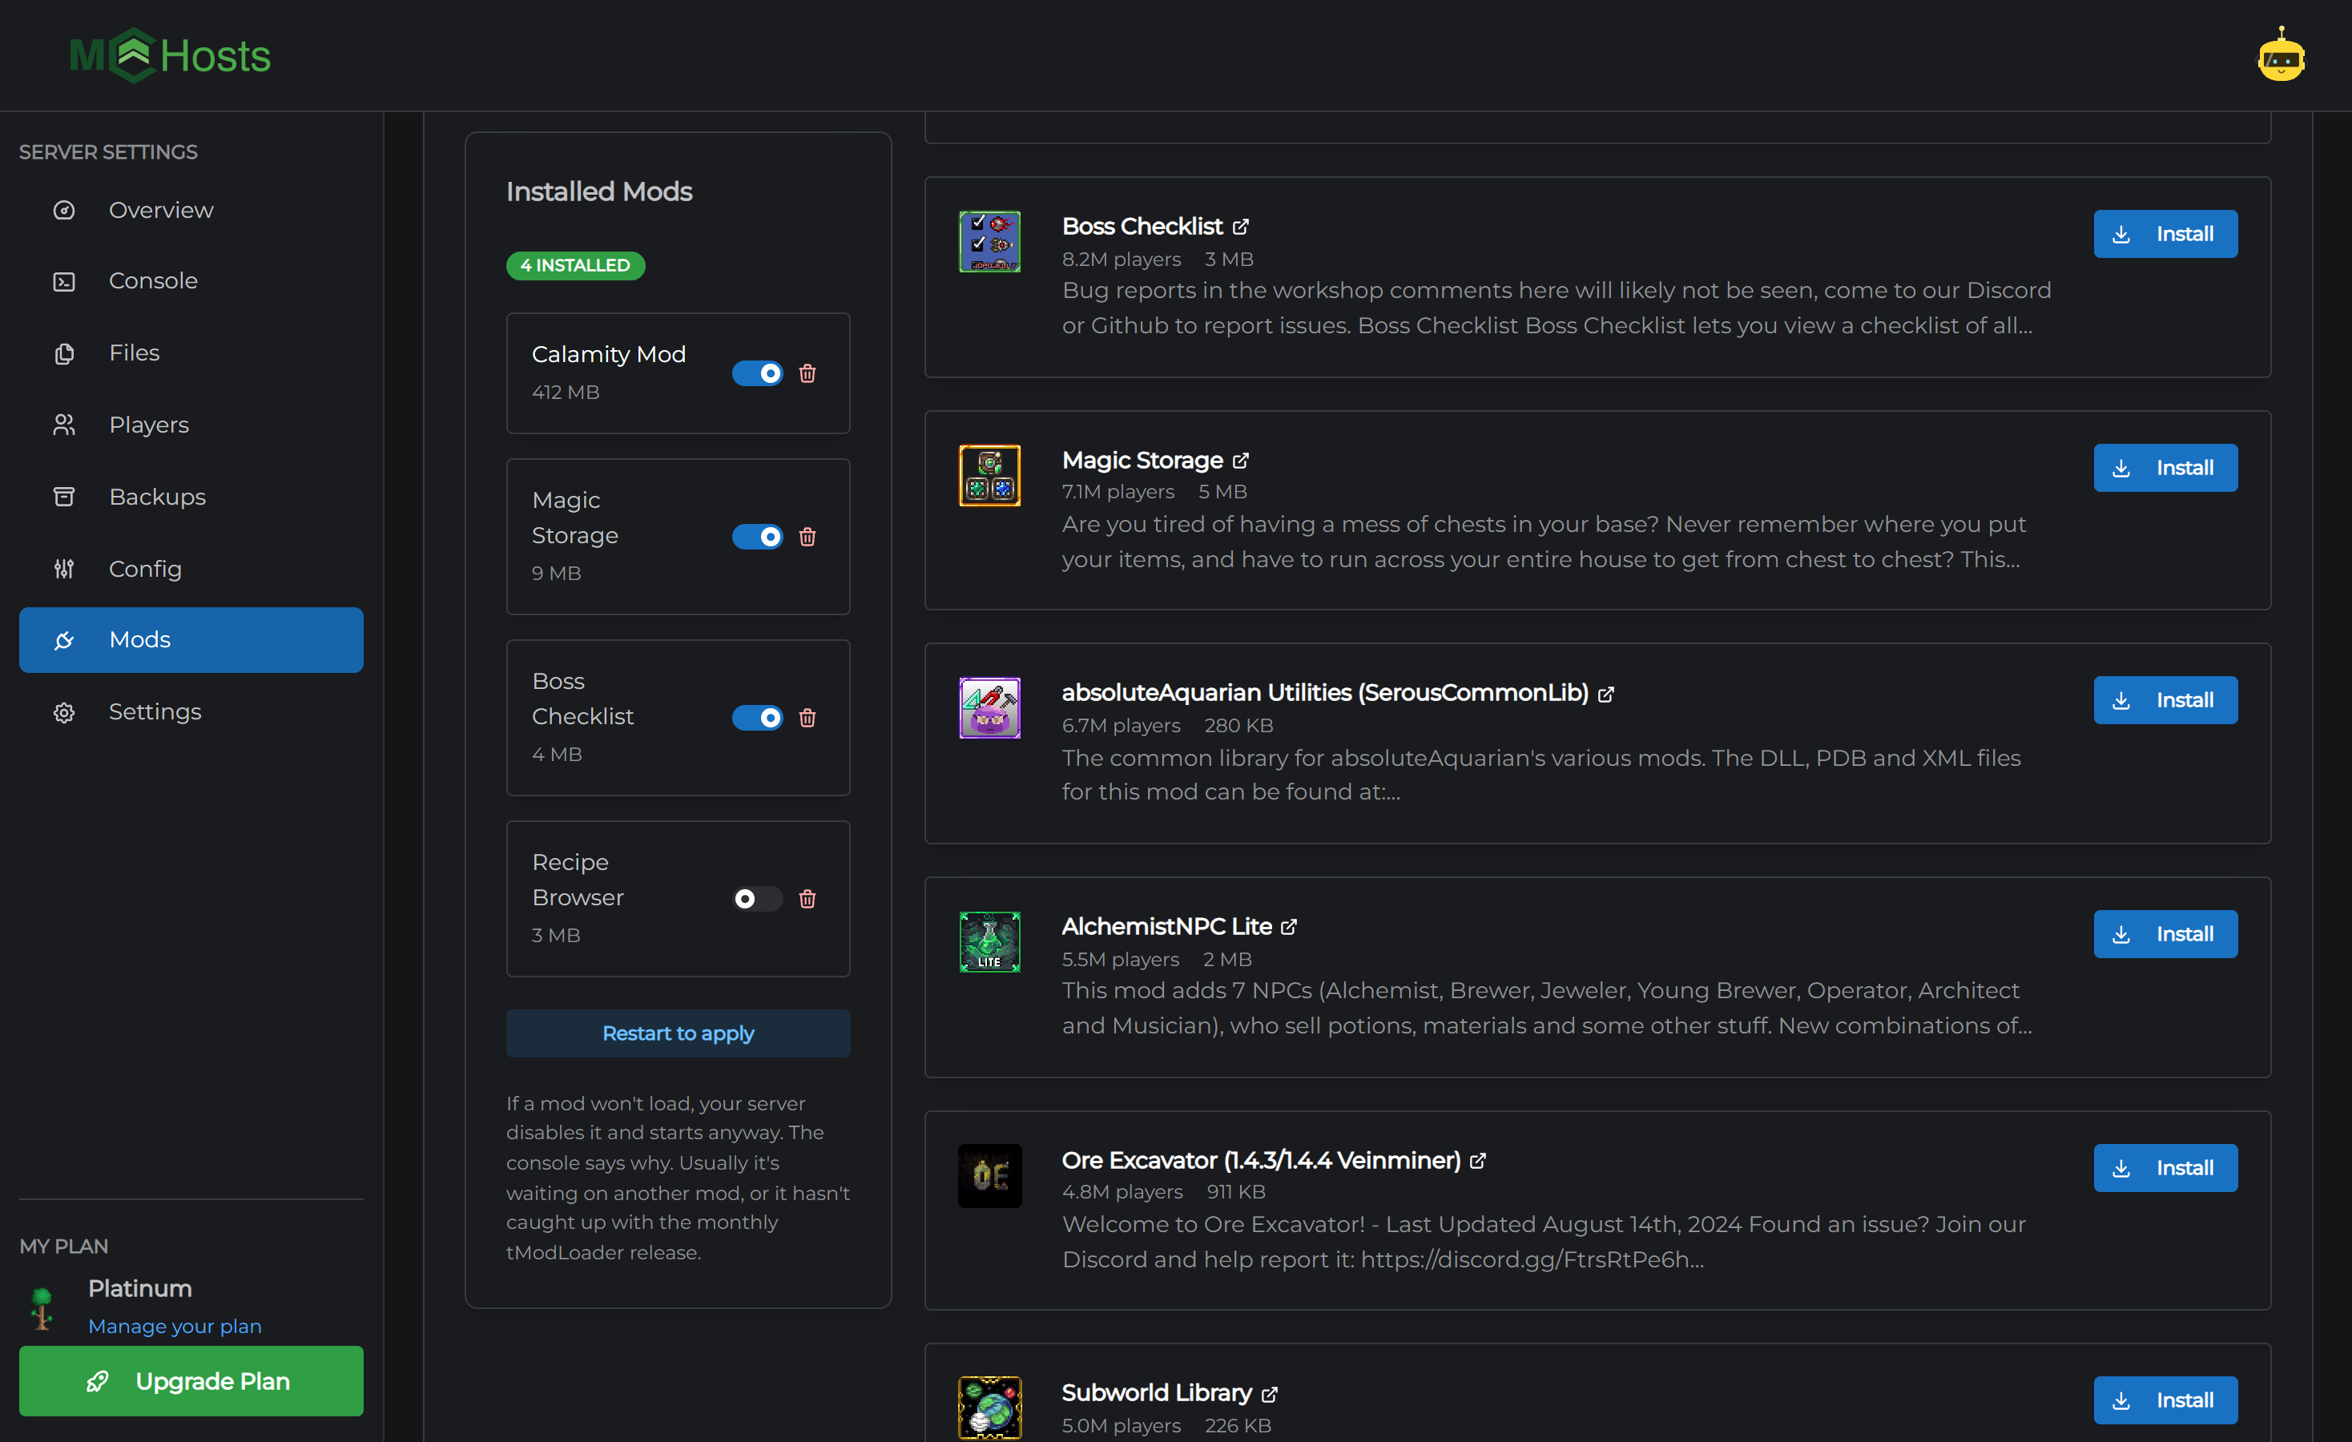
Task: Open the MCHosts logo home link
Action: tap(170, 55)
